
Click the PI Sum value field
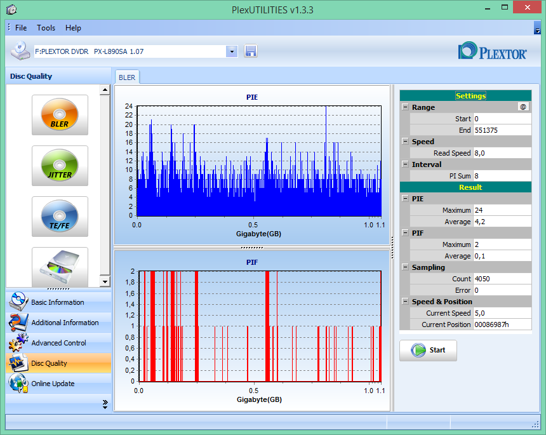502,176
